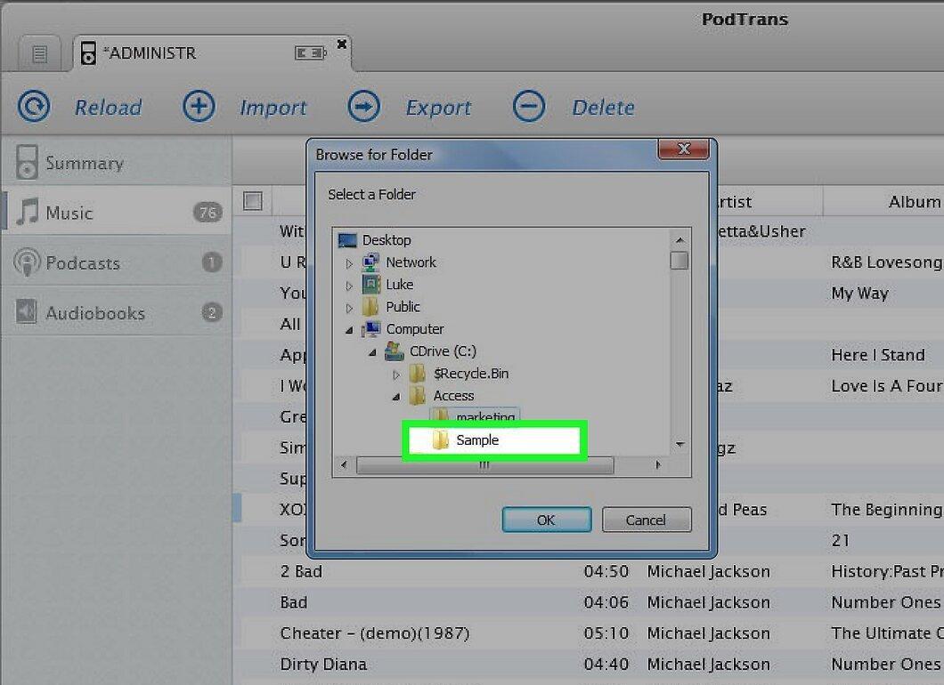
Task: Click the Reload text label
Action: (x=109, y=108)
